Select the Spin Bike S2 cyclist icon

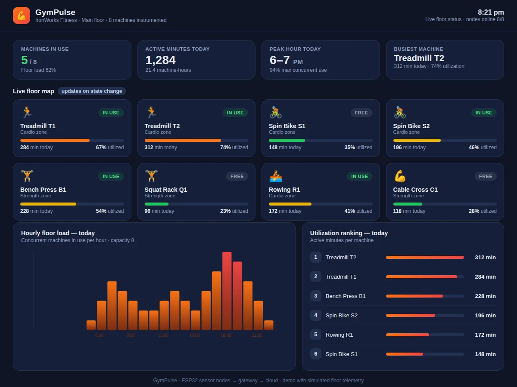coord(400,113)
